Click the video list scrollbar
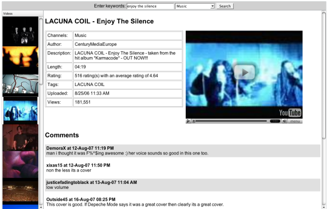This screenshot has height=209, width=327. point(41,113)
